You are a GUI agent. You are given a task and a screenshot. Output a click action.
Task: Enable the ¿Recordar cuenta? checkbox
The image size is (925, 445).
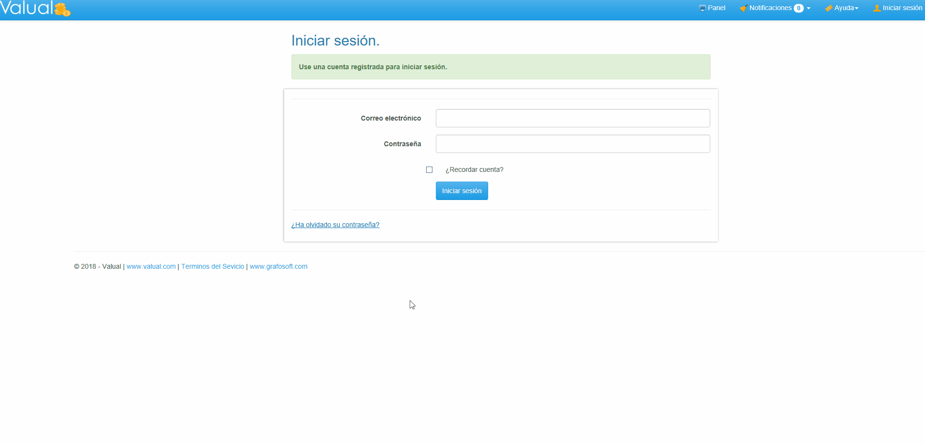[x=429, y=170]
